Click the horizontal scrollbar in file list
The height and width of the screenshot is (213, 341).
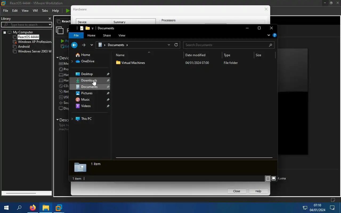pyautogui.click(x=194, y=158)
